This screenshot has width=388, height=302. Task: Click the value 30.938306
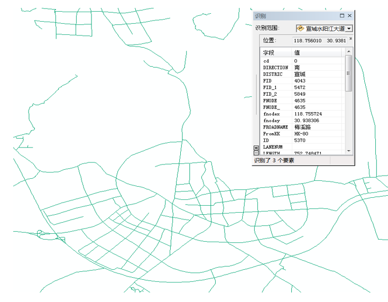[307, 121]
